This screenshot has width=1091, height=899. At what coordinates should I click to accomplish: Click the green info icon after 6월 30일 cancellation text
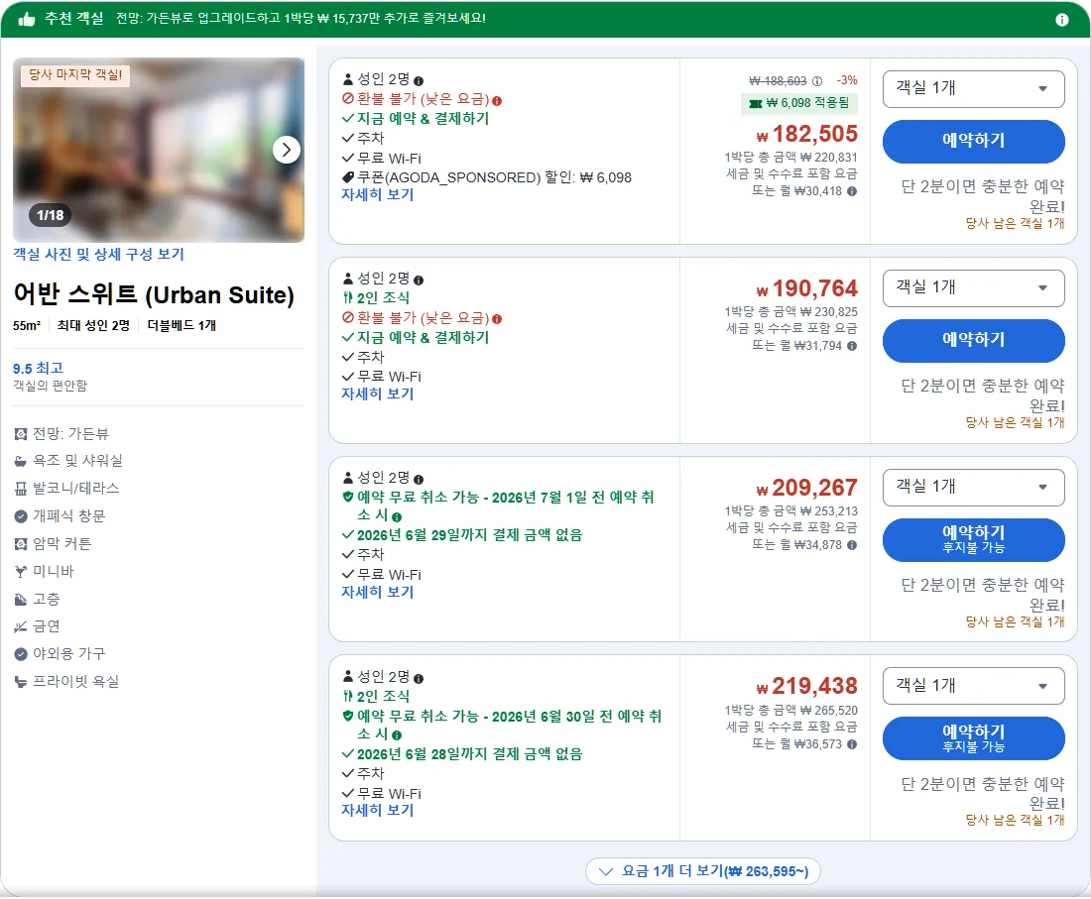(x=397, y=734)
